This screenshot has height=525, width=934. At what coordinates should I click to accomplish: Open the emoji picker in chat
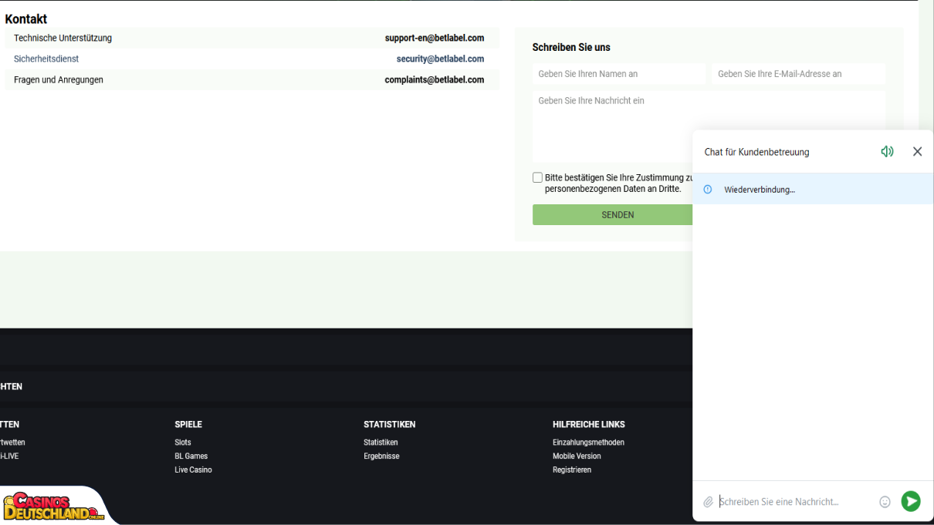(885, 502)
